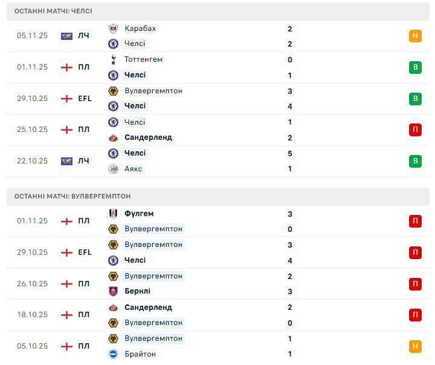Click the Burnley club crest icon
This screenshot has height=365, width=435.
[x=113, y=291]
